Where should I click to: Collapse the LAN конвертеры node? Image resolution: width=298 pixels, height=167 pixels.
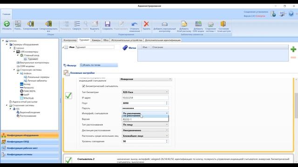pos(14,51)
